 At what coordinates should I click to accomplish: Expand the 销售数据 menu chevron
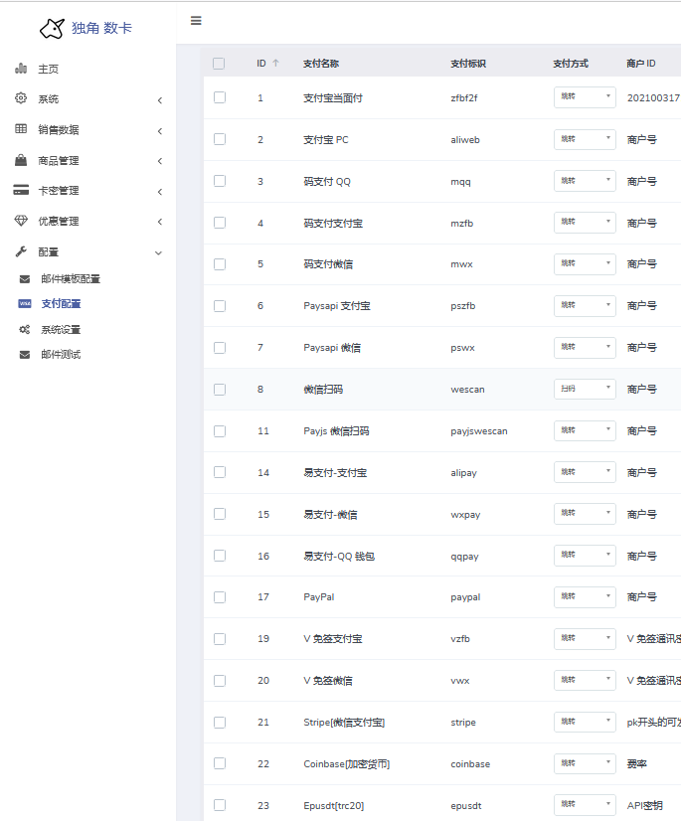160,131
